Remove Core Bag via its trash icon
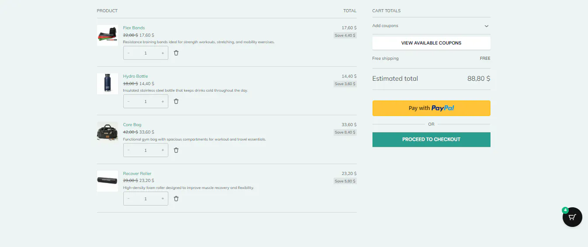 tap(176, 150)
